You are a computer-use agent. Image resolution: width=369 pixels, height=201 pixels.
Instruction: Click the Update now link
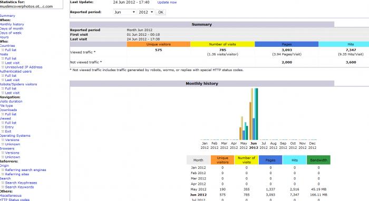point(167,2)
